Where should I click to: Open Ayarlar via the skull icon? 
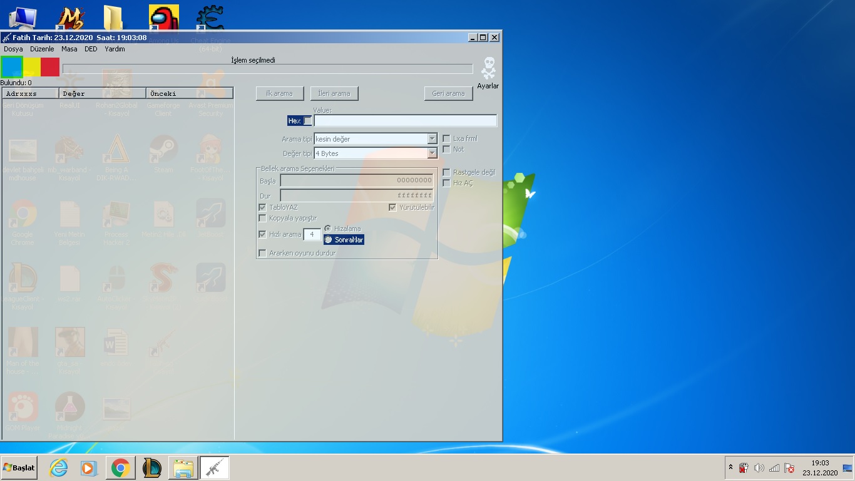[x=488, y=68]
